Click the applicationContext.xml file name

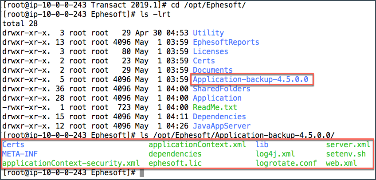pyautogui.click(x=197, y=145)
